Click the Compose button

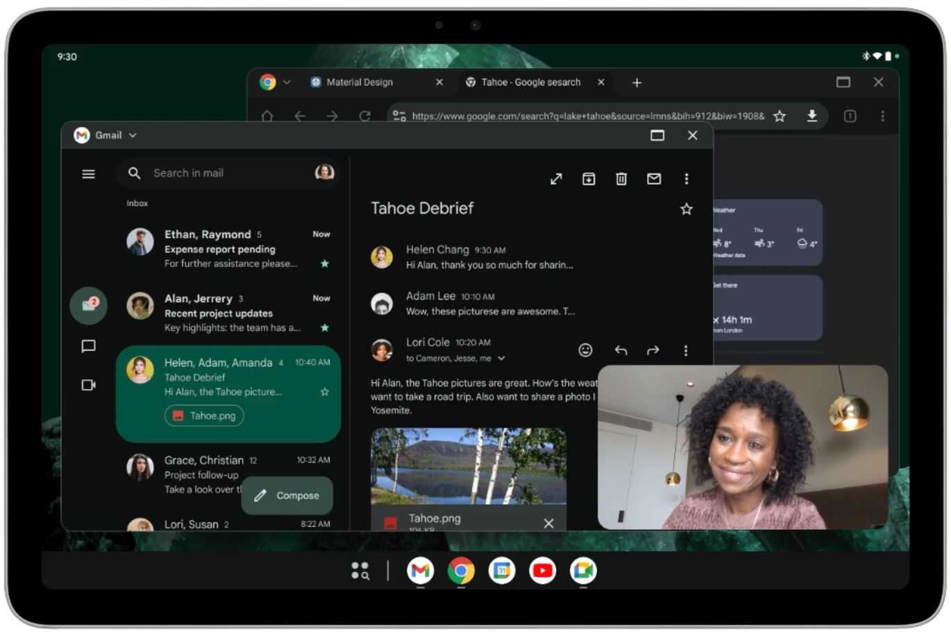287,495
